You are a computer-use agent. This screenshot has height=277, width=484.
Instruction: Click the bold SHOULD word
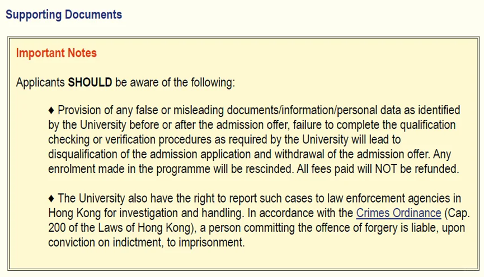(x=90, y=82)
